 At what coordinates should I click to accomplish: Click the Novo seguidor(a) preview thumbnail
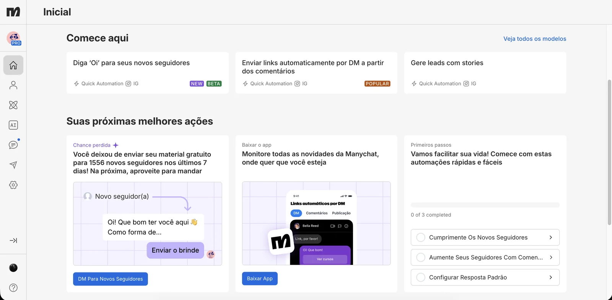coord(148,224)
